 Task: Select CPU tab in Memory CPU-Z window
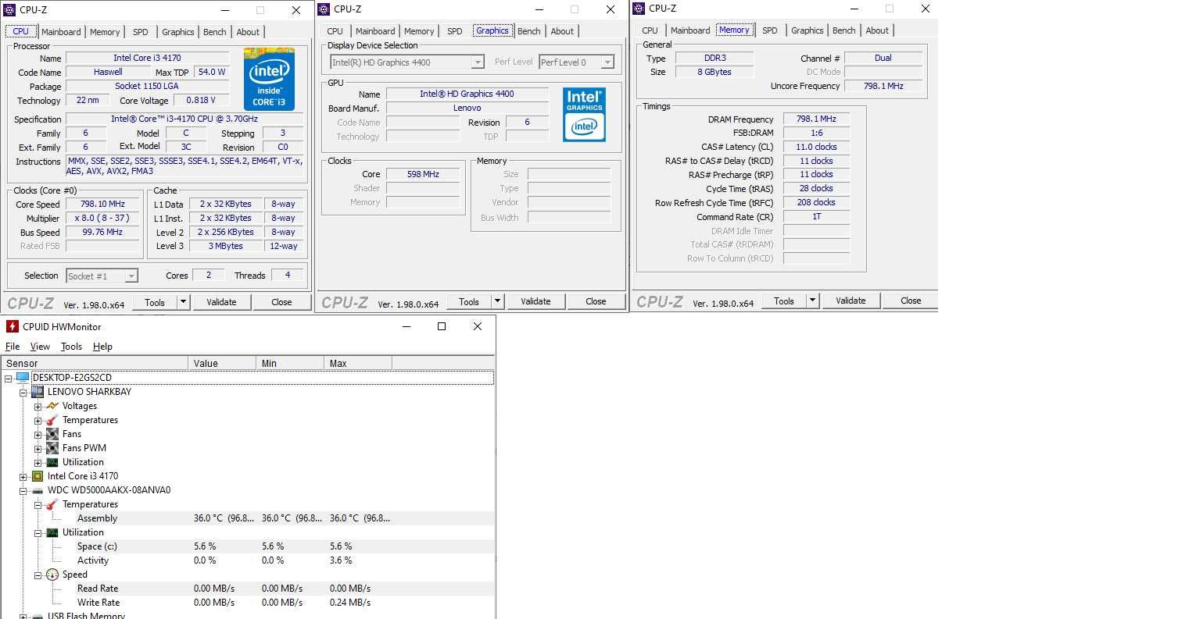650,30
